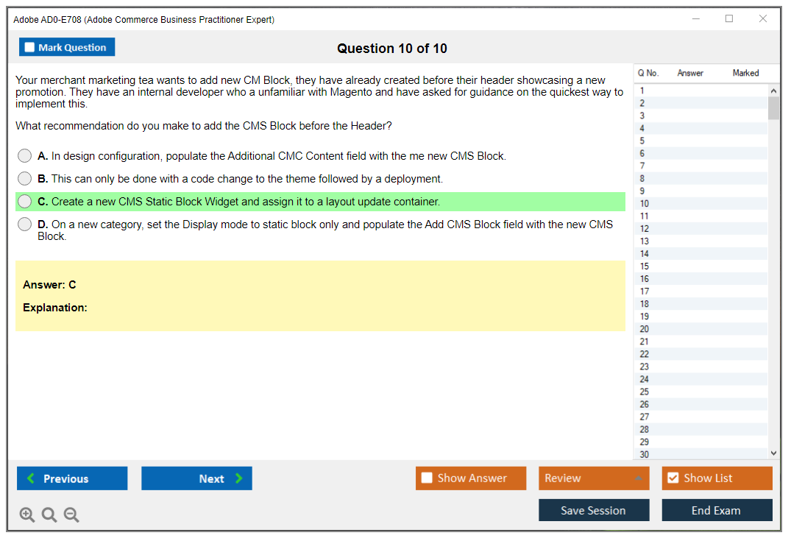Click the zoom in magnifier icon
Screen dimensions: 791x541
click(27, 515)
